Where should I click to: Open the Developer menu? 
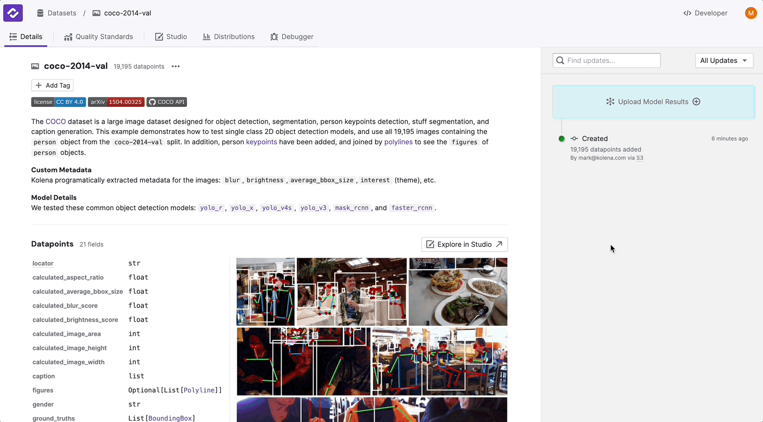[705, 13]
